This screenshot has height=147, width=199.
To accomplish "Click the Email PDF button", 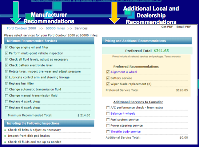I will pyautogui.click(x=184, y=27).
